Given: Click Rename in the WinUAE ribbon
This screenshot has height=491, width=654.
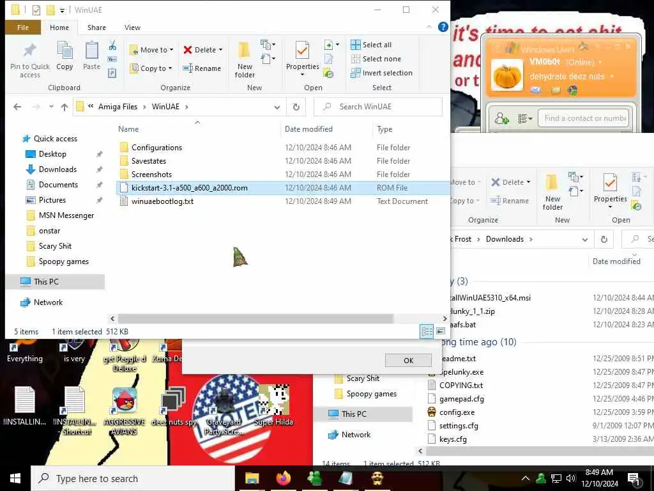Looking at the screenshot, I should pyautogui.click(x=202, y=68).
